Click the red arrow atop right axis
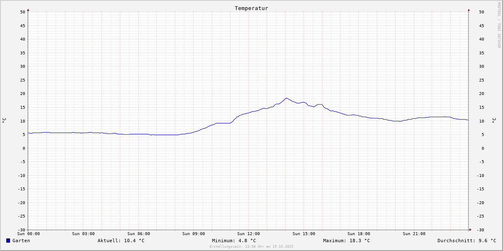The image size is (503, 251). pyautogui.click(x=469, y=10)
